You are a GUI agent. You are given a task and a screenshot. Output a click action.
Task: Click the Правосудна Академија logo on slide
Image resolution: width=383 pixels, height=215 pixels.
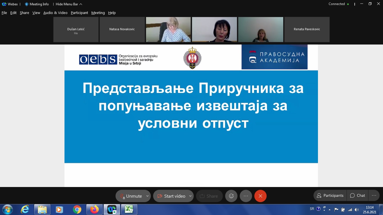tap(274, 57)
